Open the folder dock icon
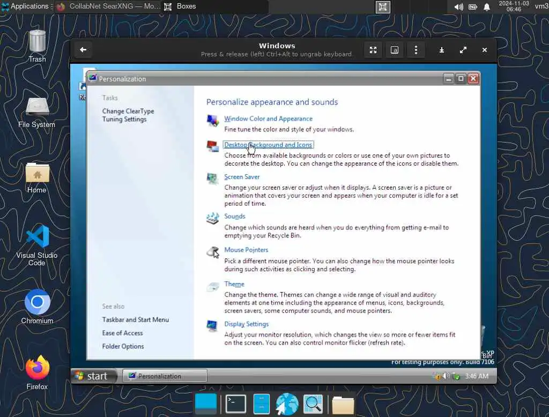This screenshot has height=417, width=549. pos(343,405)
